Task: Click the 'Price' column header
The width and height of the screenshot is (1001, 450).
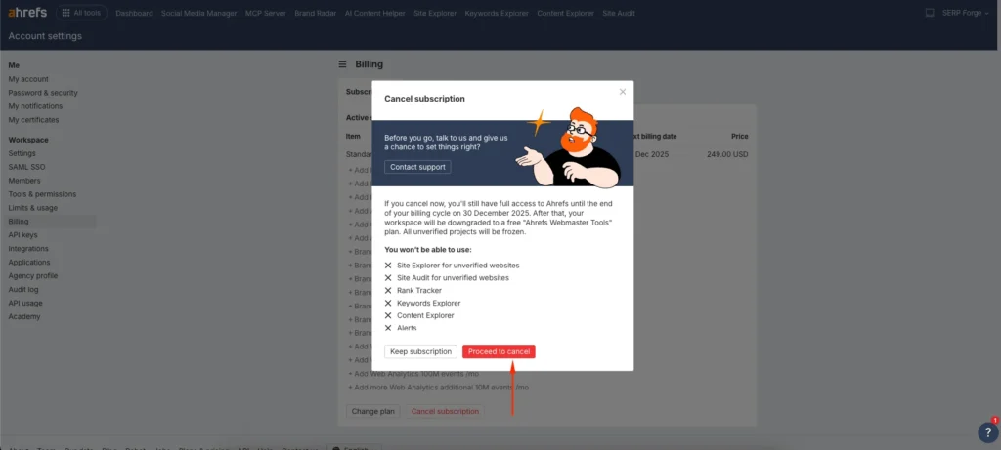Action: (x=739, y=137)
